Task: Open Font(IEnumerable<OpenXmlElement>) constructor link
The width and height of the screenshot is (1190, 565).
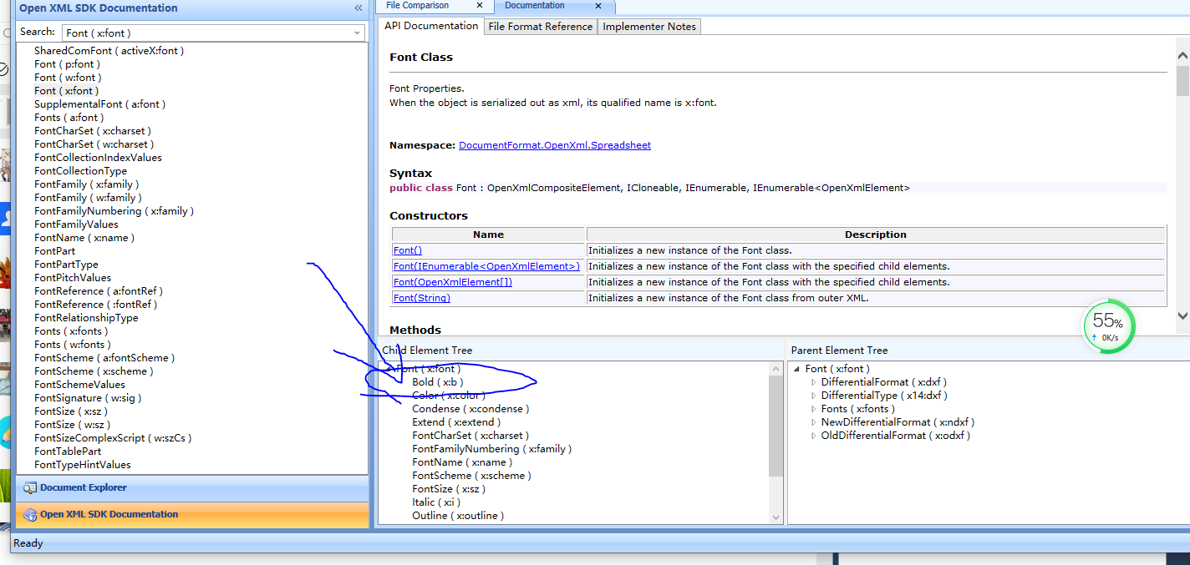Action: tap(486, 266)
